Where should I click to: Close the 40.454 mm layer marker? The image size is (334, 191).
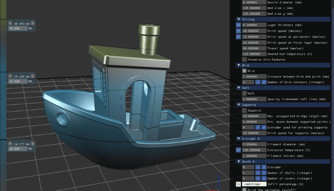coord(32,23)
